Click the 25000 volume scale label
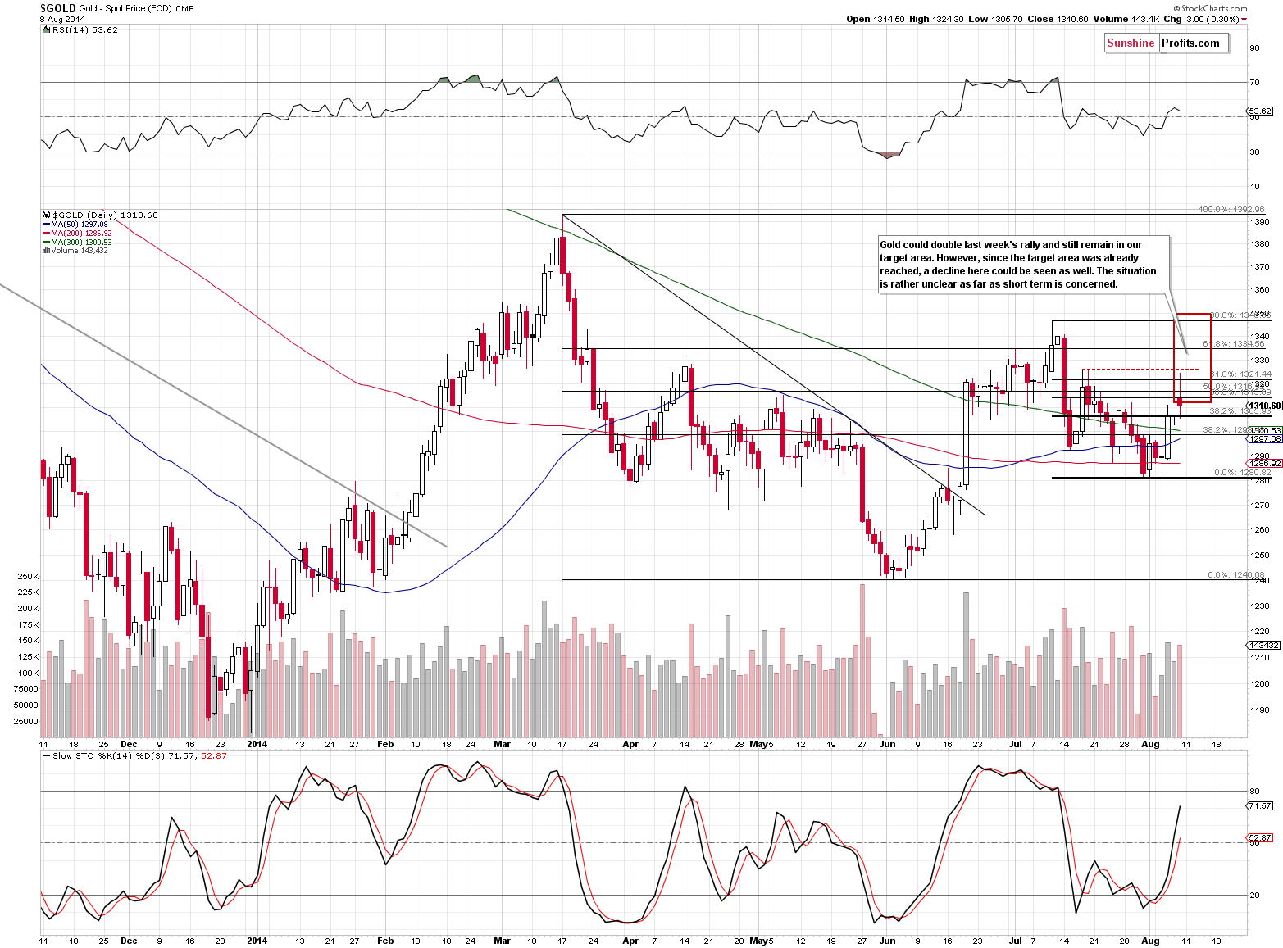The image size is (1283, 948). [x=25, y=722]
